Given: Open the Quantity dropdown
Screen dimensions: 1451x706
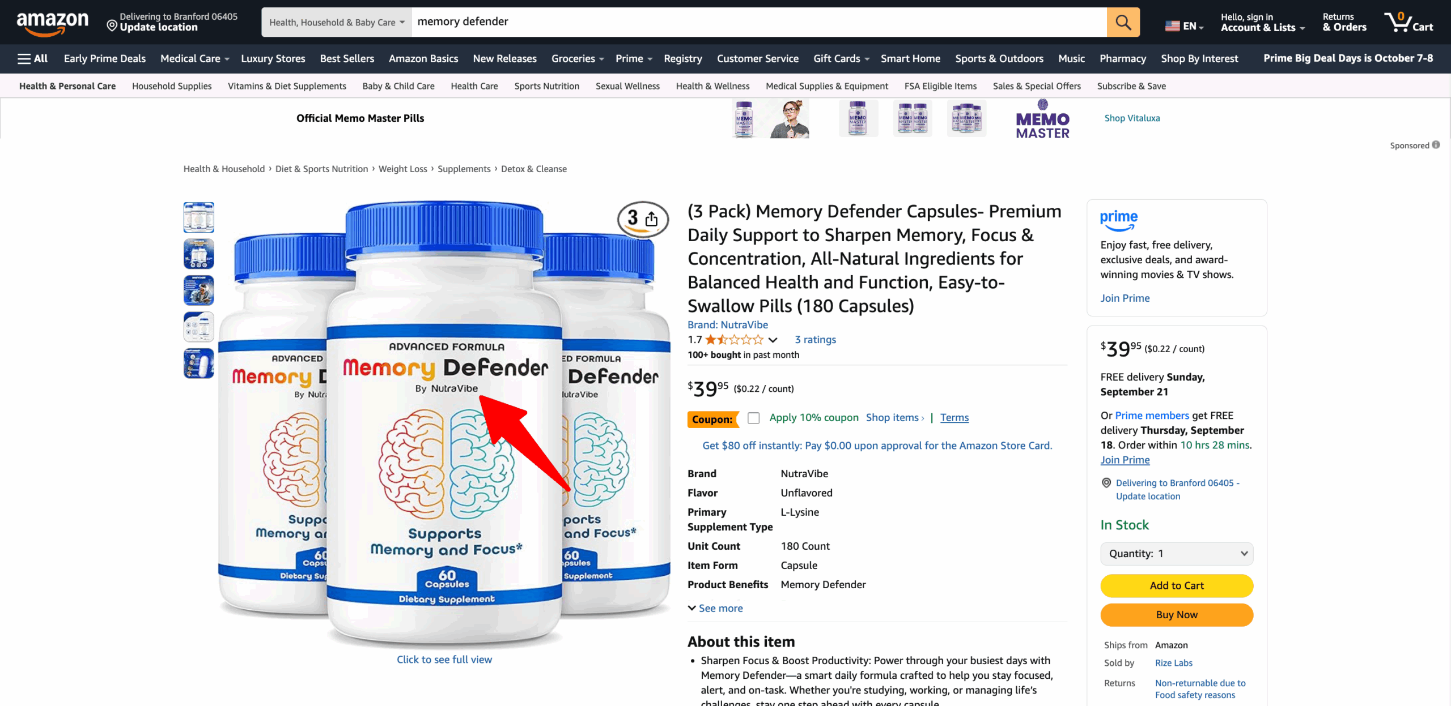Looking at the screenshot, I should (1177, 554).
